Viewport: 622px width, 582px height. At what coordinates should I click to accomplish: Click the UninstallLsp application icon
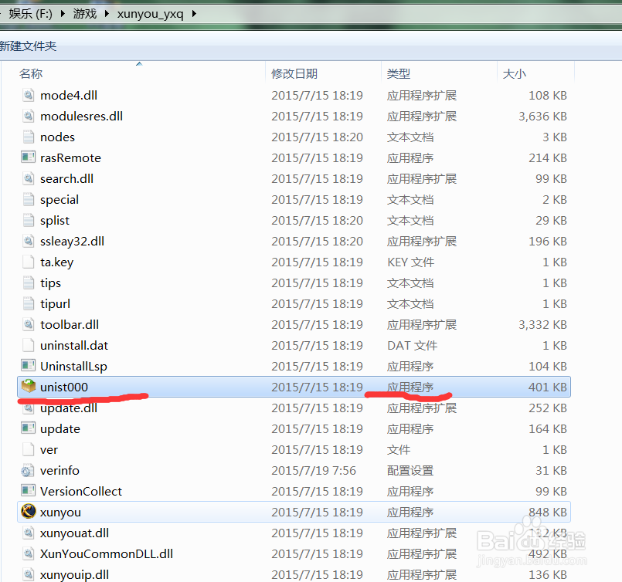click(x=28, y=367)
